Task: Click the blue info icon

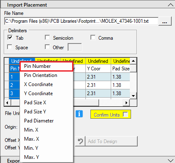Action: [x=79, y=114]
